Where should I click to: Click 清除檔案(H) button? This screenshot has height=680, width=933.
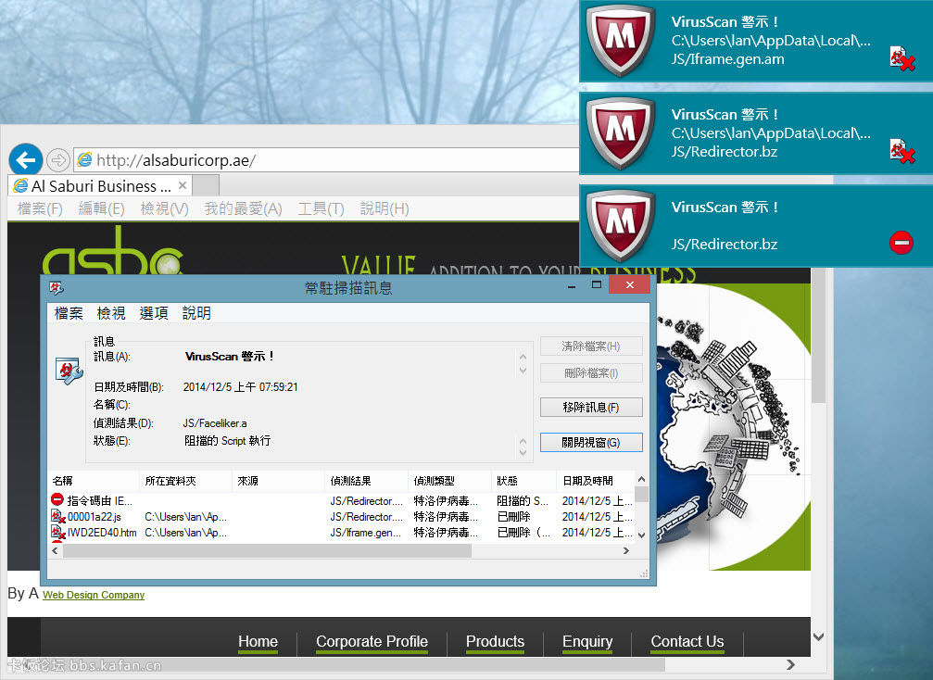pyautogui.click(x=591, y=346)
